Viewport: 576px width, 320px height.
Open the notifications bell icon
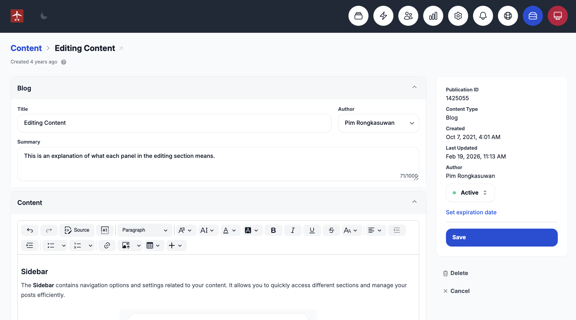tap(483, 16)
